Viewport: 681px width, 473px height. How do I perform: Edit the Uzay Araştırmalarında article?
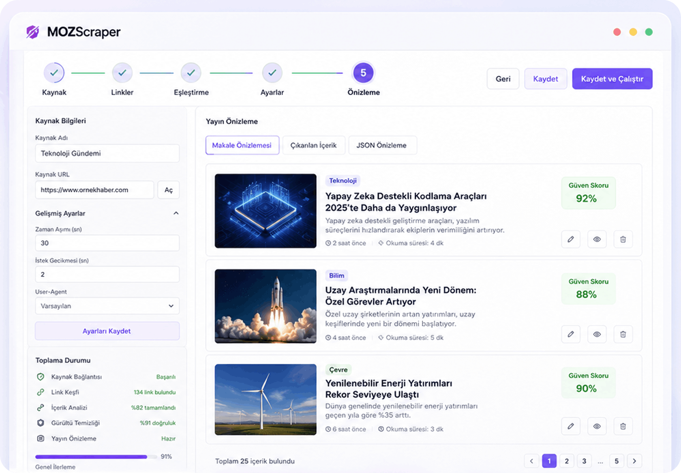pos(571,334)
